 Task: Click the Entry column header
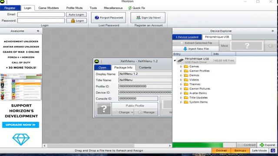tap(192, 54)
